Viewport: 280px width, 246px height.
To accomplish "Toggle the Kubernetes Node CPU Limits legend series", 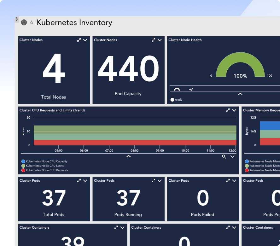I will pyautogui.click(x=43, y=166).
